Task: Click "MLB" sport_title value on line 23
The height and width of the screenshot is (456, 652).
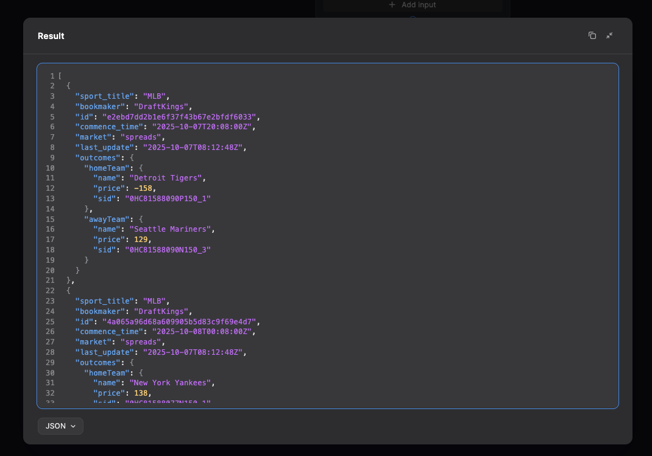Action: point(154,301)
